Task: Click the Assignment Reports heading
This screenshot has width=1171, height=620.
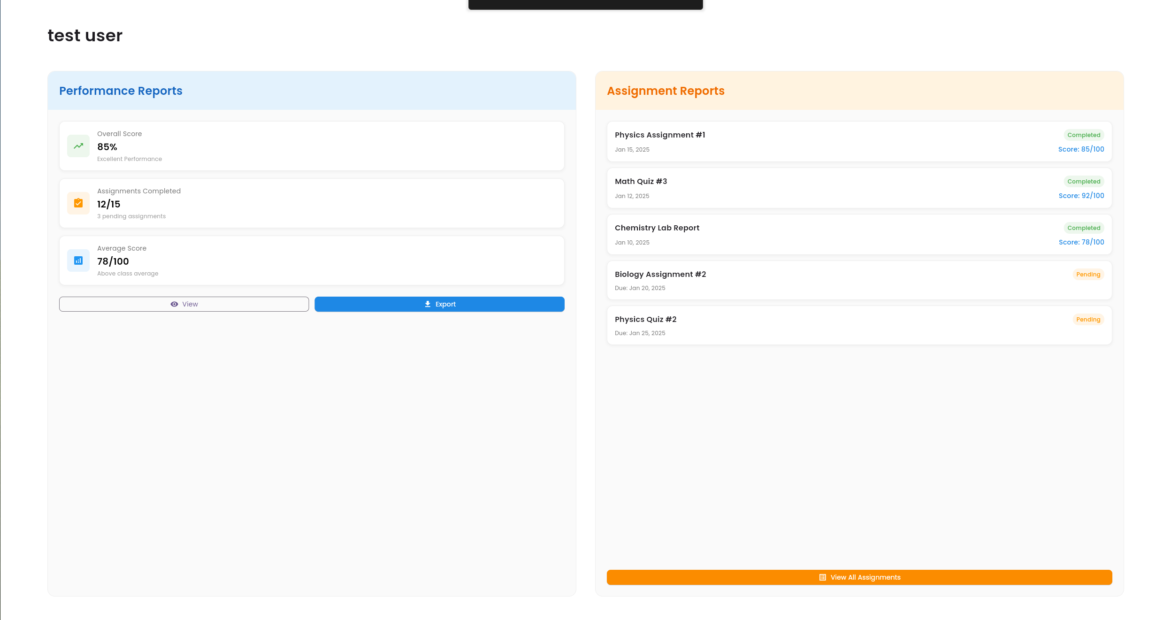Action: click(x=666, y=91)
